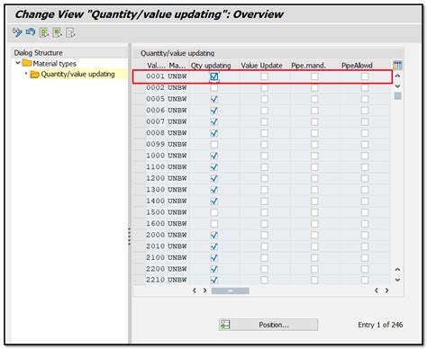The height and width of the screenshot is (349, 427).
Task: Select row 0001 using its row selector
Action: coord(139,76)
